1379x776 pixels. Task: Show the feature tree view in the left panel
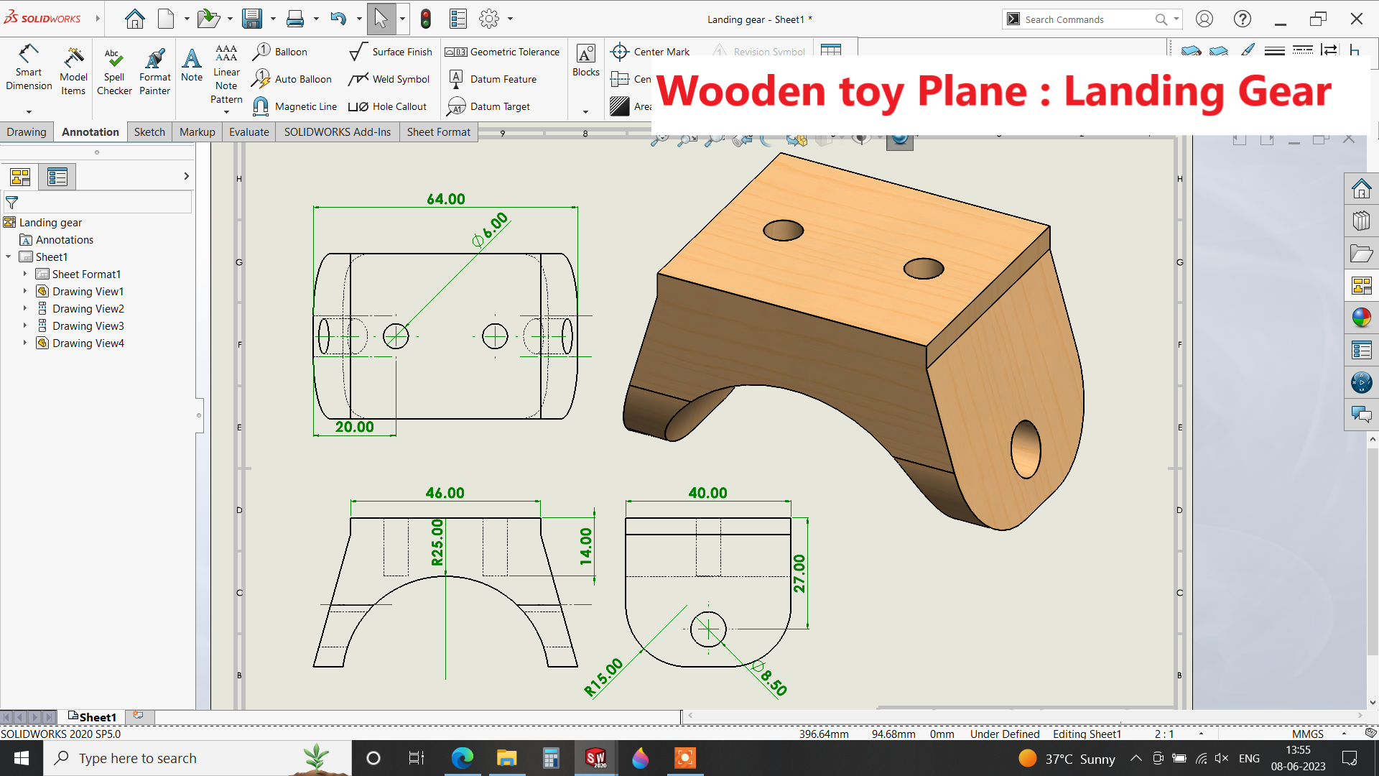click(x=20, y=177)
